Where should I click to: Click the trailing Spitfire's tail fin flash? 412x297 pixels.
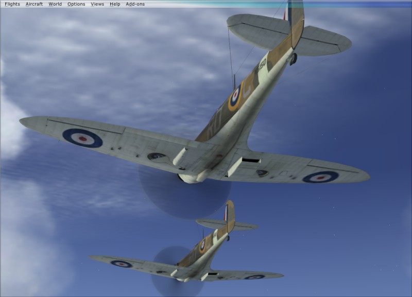226,213
